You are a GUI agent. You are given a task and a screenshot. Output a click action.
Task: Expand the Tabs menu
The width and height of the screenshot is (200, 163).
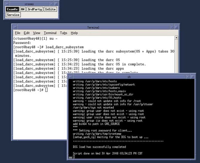[63, 33]
